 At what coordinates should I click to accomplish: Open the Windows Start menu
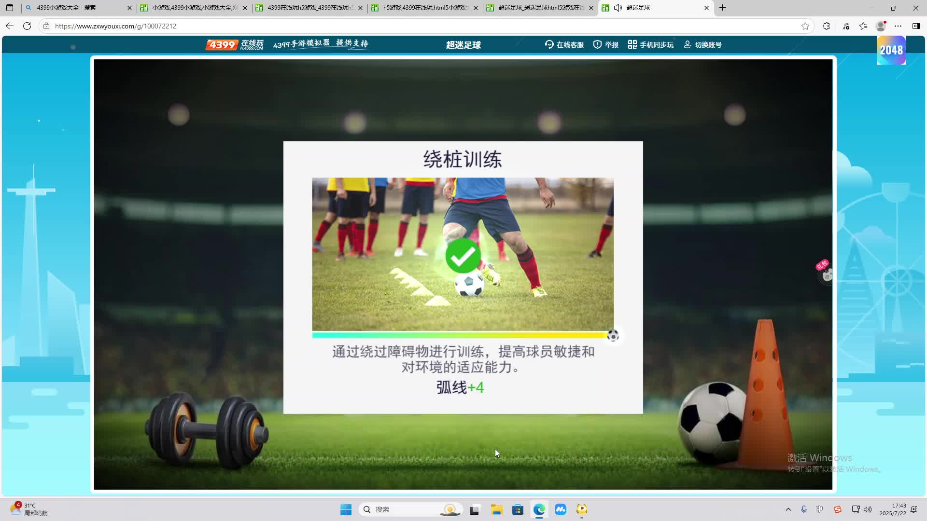coord(346,509)
